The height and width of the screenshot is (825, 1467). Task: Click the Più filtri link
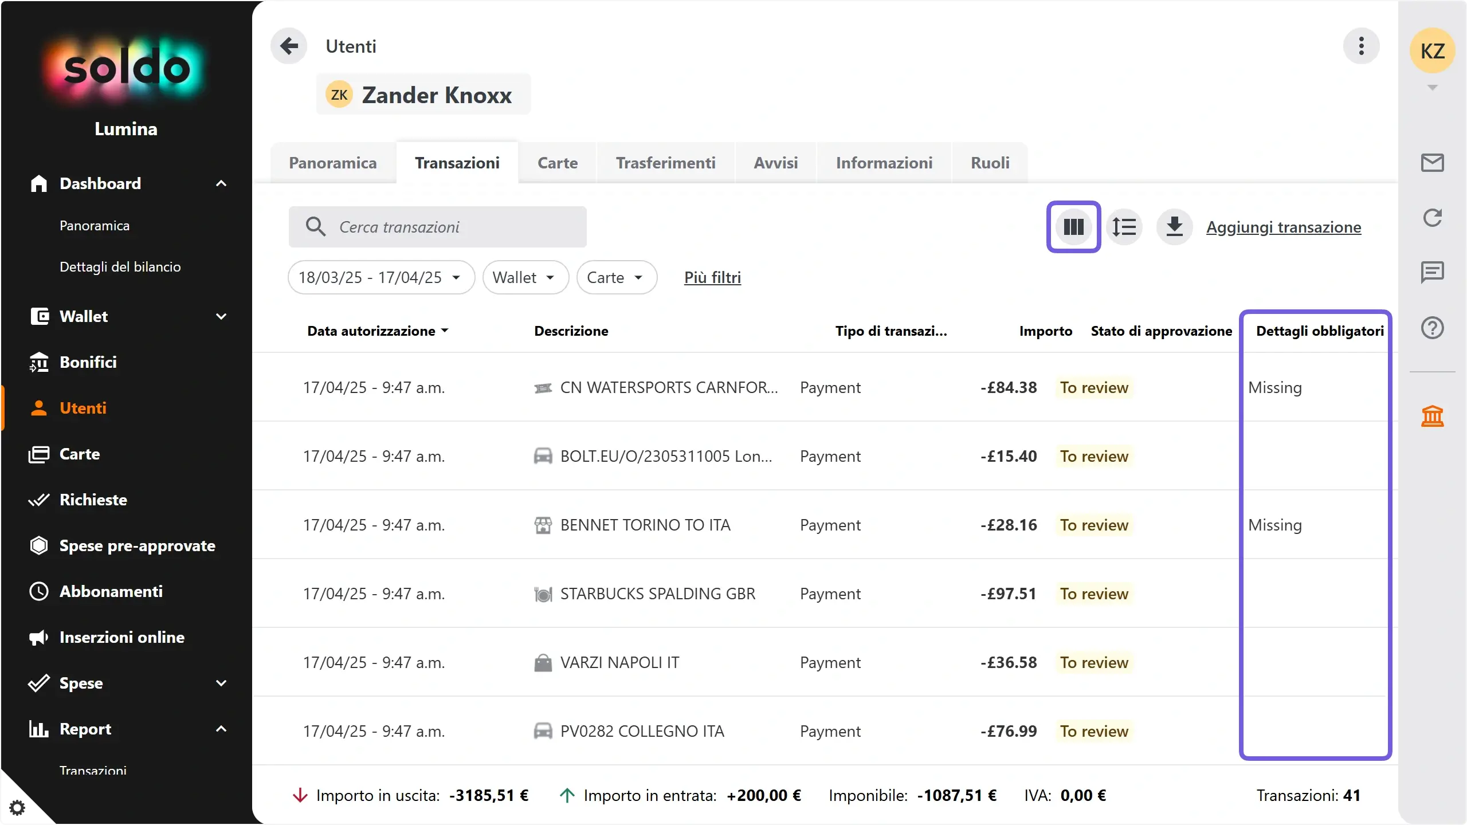(x=712, y=278)
